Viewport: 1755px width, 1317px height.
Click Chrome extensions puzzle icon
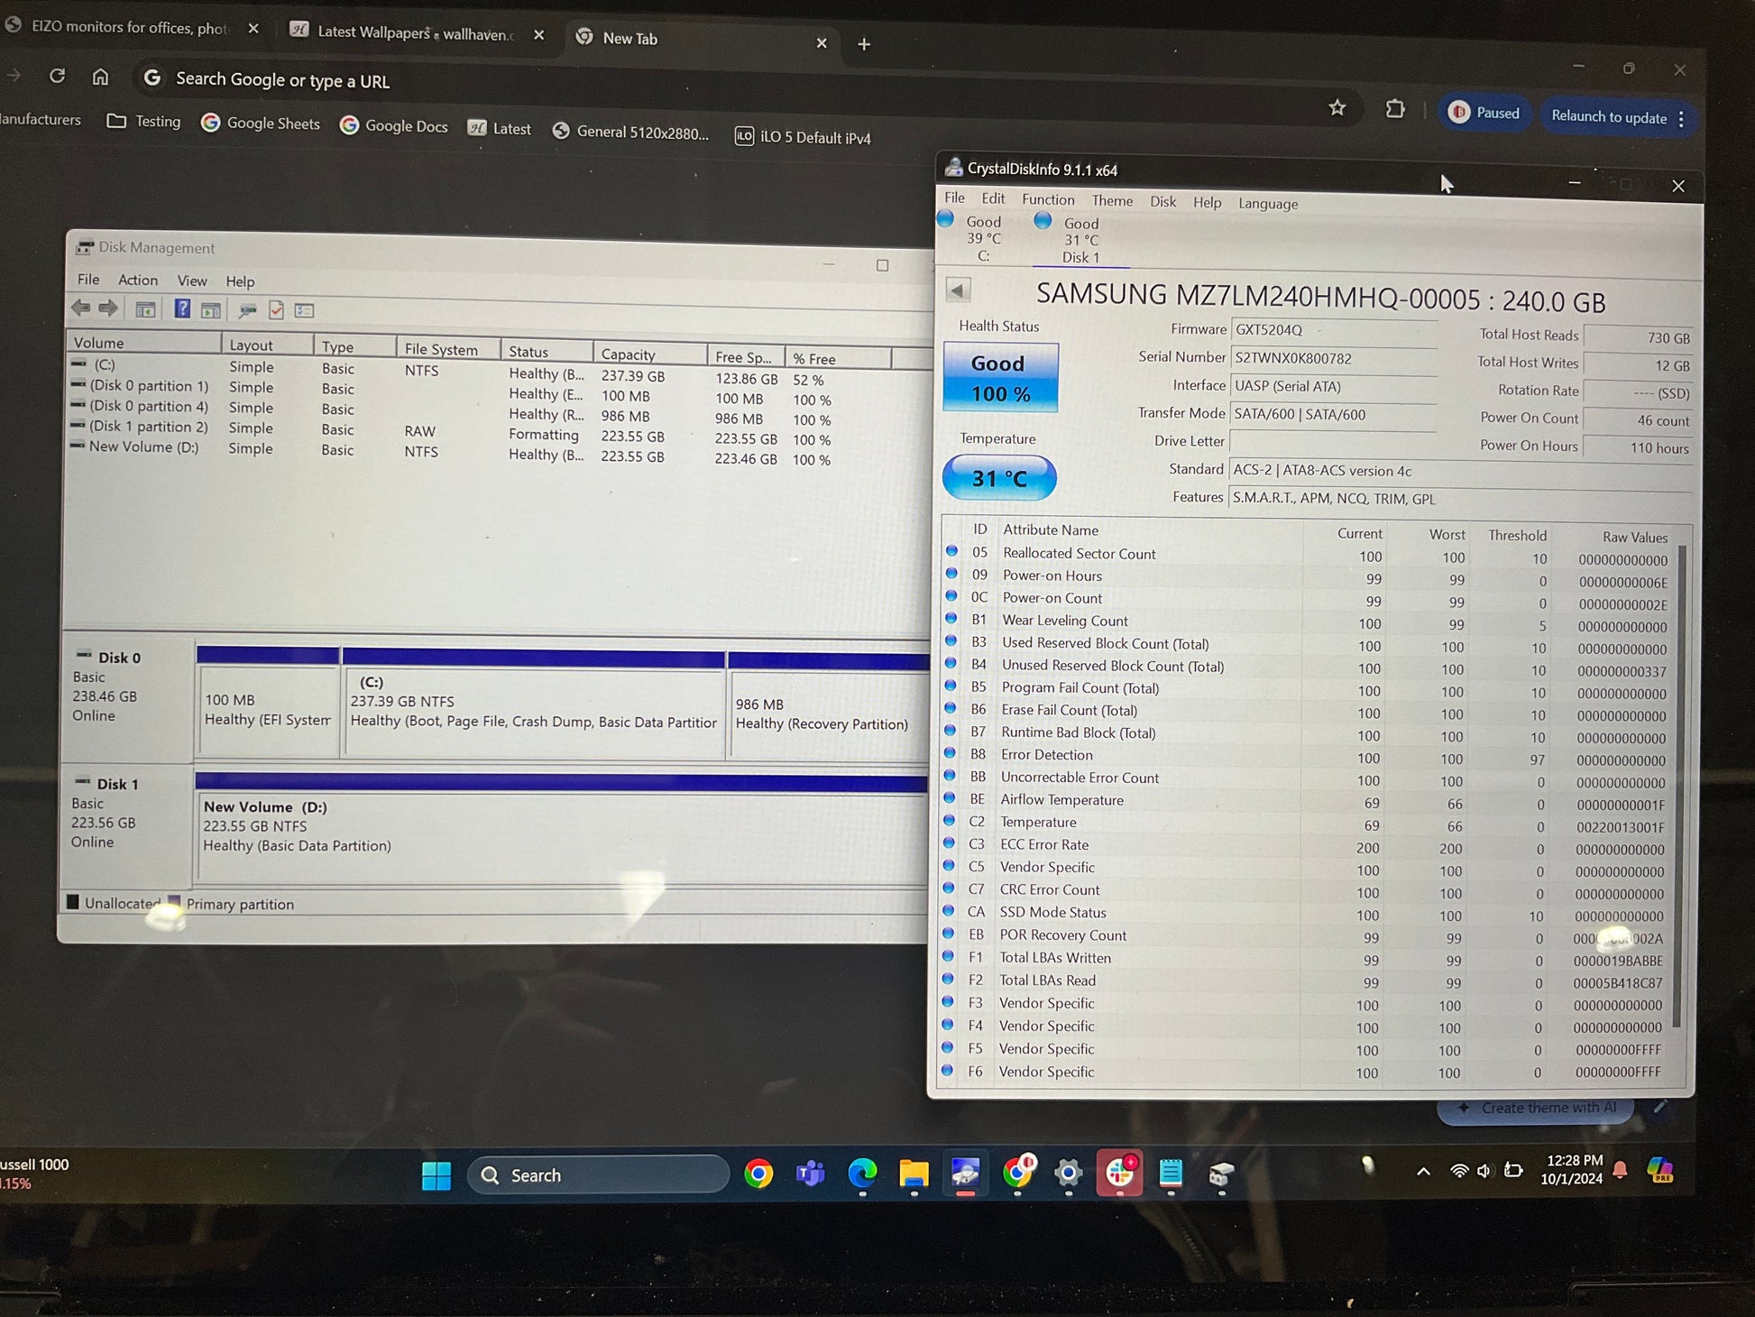(1394, 110)
